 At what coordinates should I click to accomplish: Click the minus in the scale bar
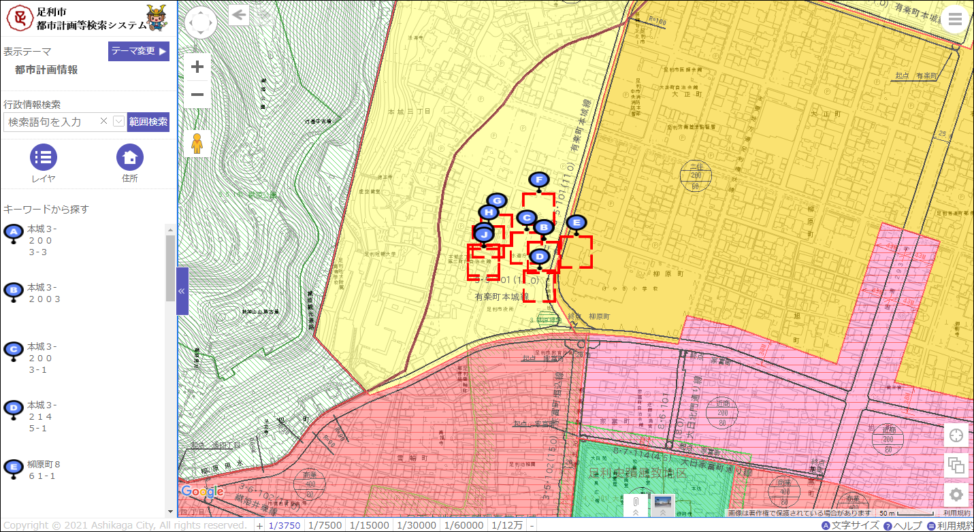click(532, 525)
